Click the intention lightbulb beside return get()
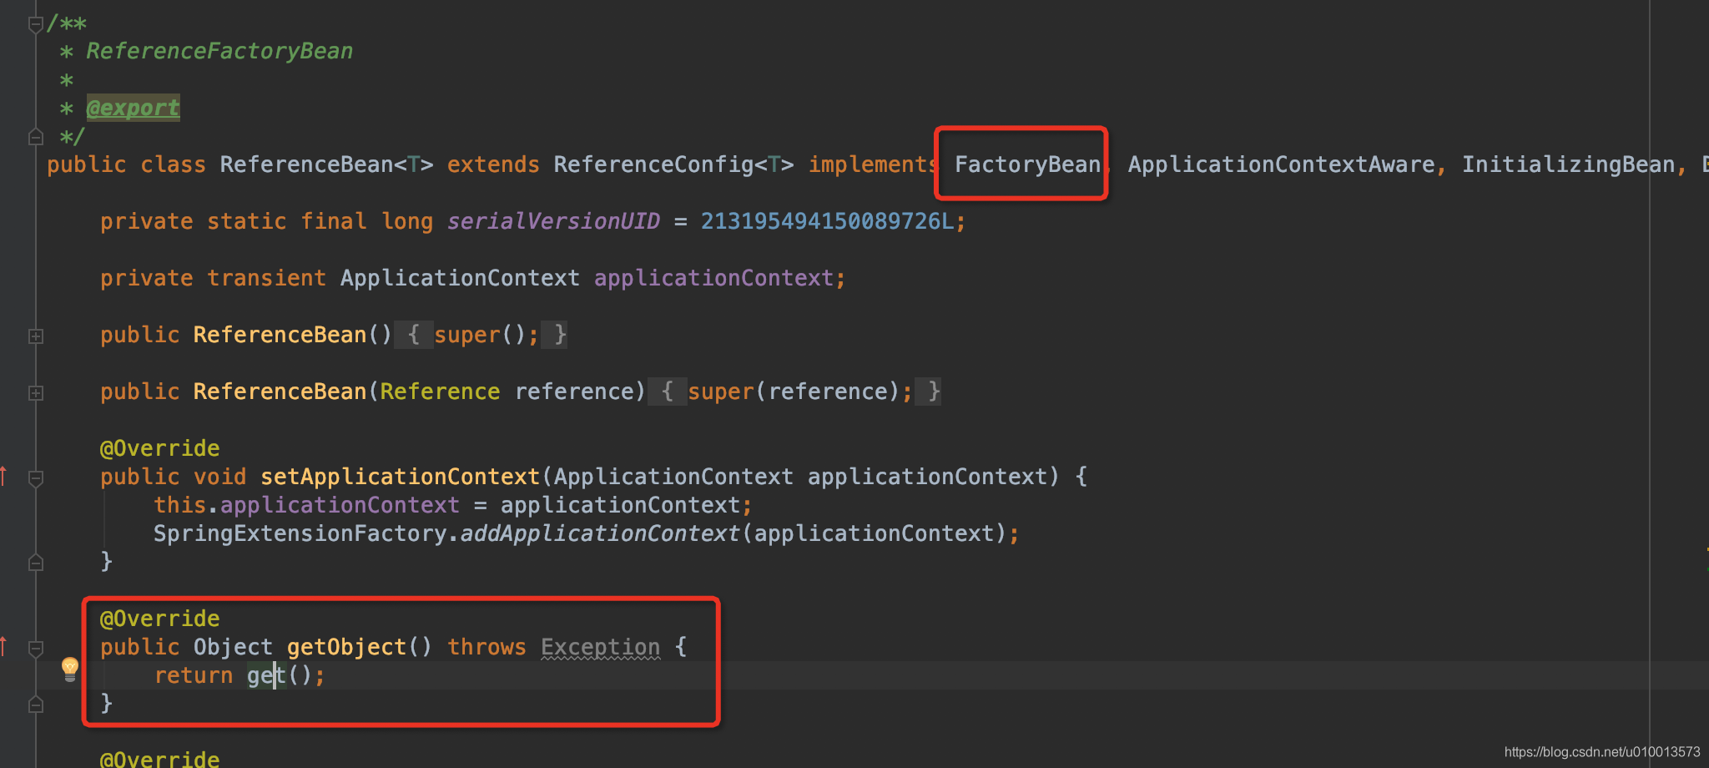The height and width of the screenshot is (768, 1709). click(x=70, y=669)
